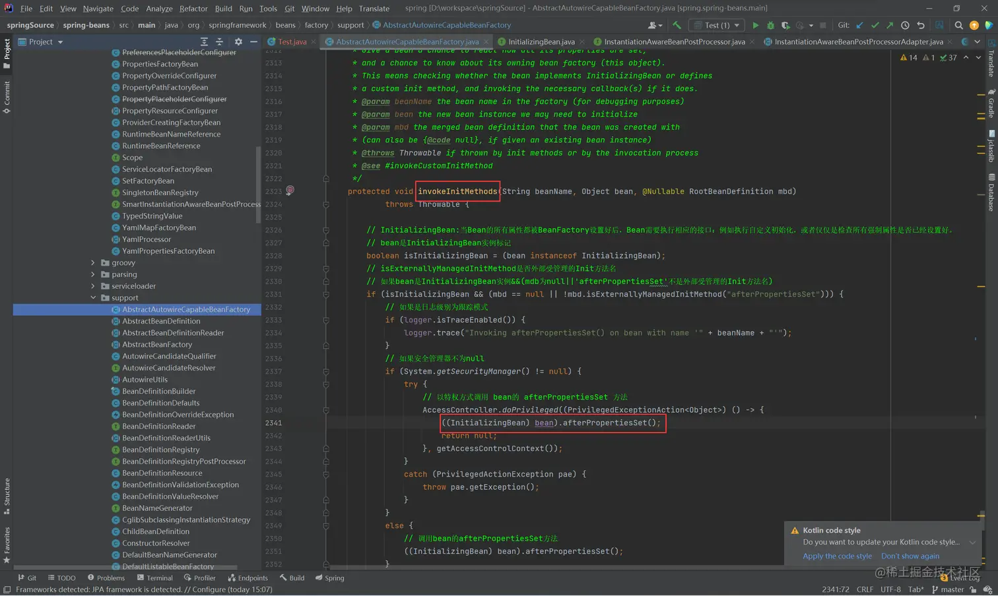
Task: Open Search Everywhere magnifier icon
Action: pyautogui.click(x=958, y=25)
